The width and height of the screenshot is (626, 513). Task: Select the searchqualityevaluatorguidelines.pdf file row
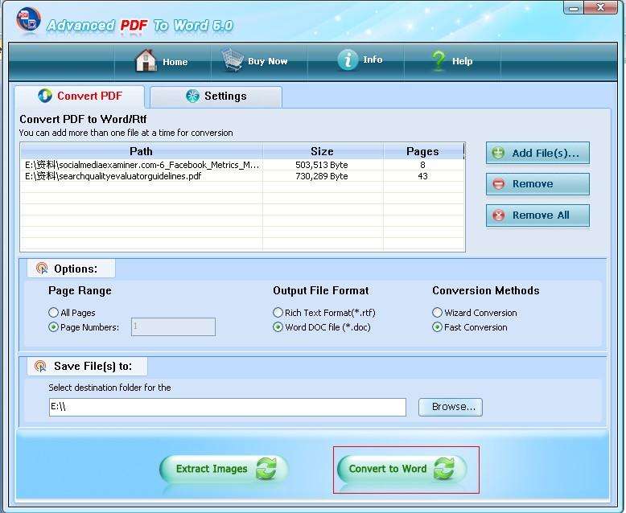[x=242, y=176]
